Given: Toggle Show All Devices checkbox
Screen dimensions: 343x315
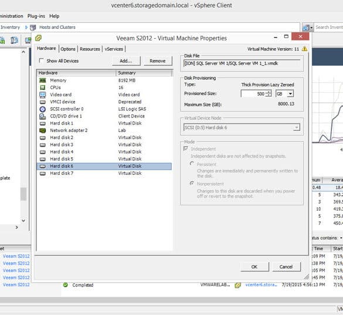Looking at the screenshot, I should (41, 60).
